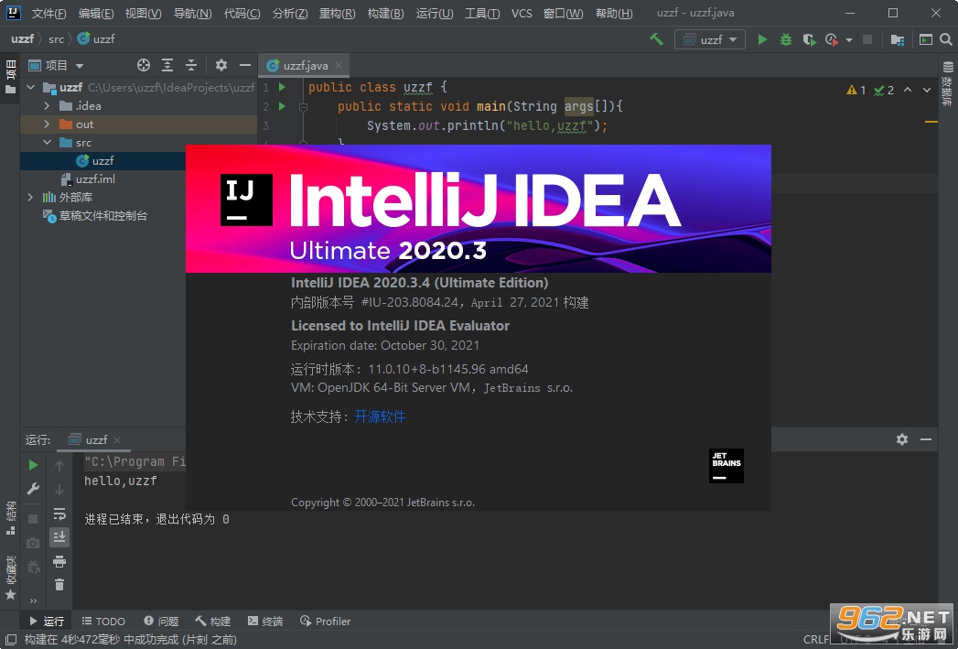Click the Search Everywhere magnifier icon
958x649 pixels.
(x=945, y=39)
